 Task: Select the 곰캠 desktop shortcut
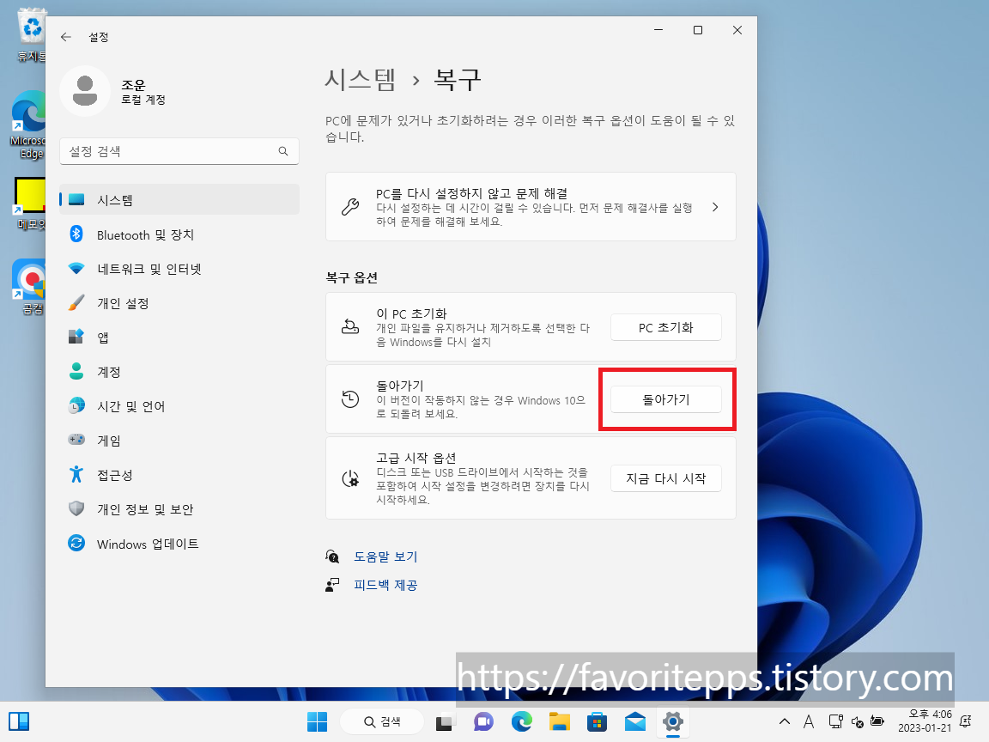(30, 287)
